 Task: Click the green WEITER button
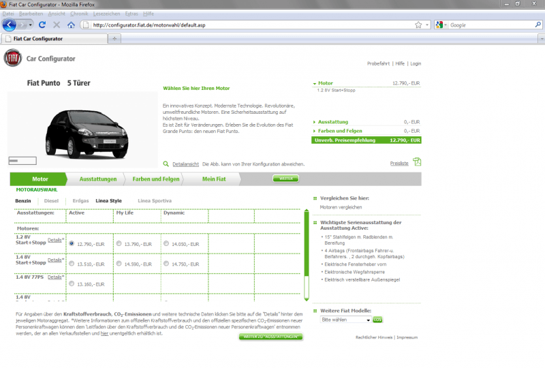click(x=285, y=179)
